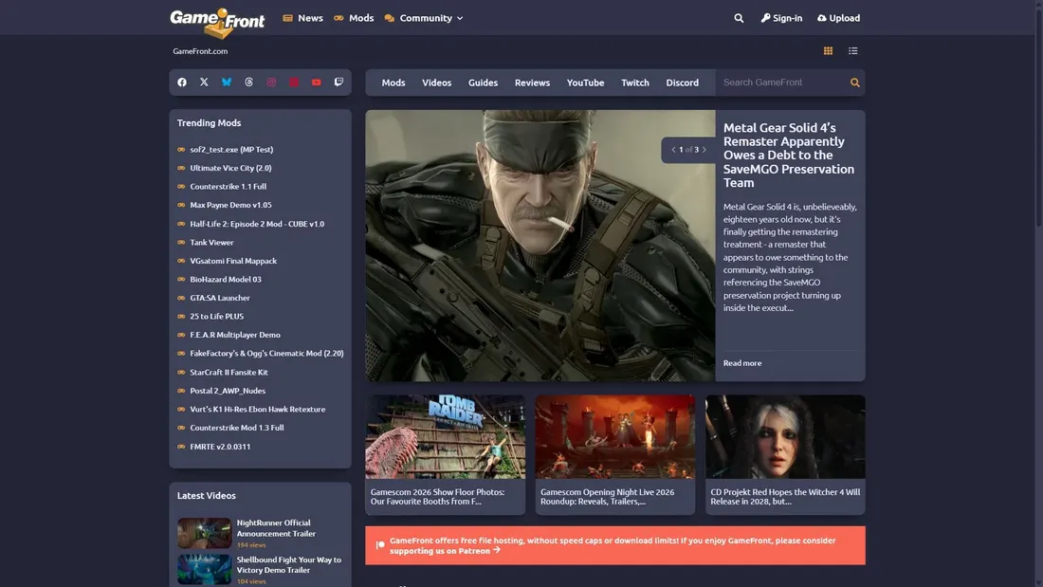Open 'FakeFactory's & Ogg's Cinematic Mod (2.20)'

point(266,354)
